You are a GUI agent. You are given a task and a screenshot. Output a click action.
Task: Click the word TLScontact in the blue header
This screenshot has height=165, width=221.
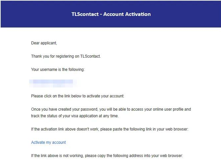tap(85, 14)
